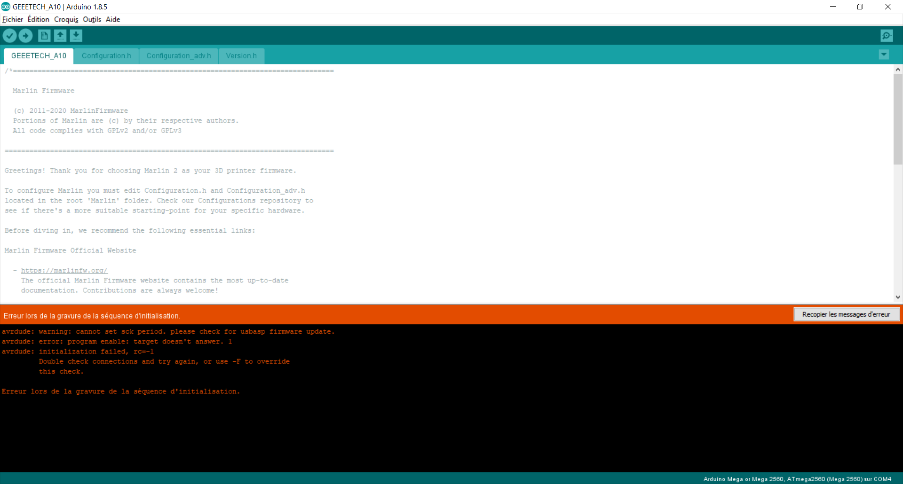Click the 'Before diving in' line in editor
The width and height of the screenshot is (903, 484).
tap(130, 231)
